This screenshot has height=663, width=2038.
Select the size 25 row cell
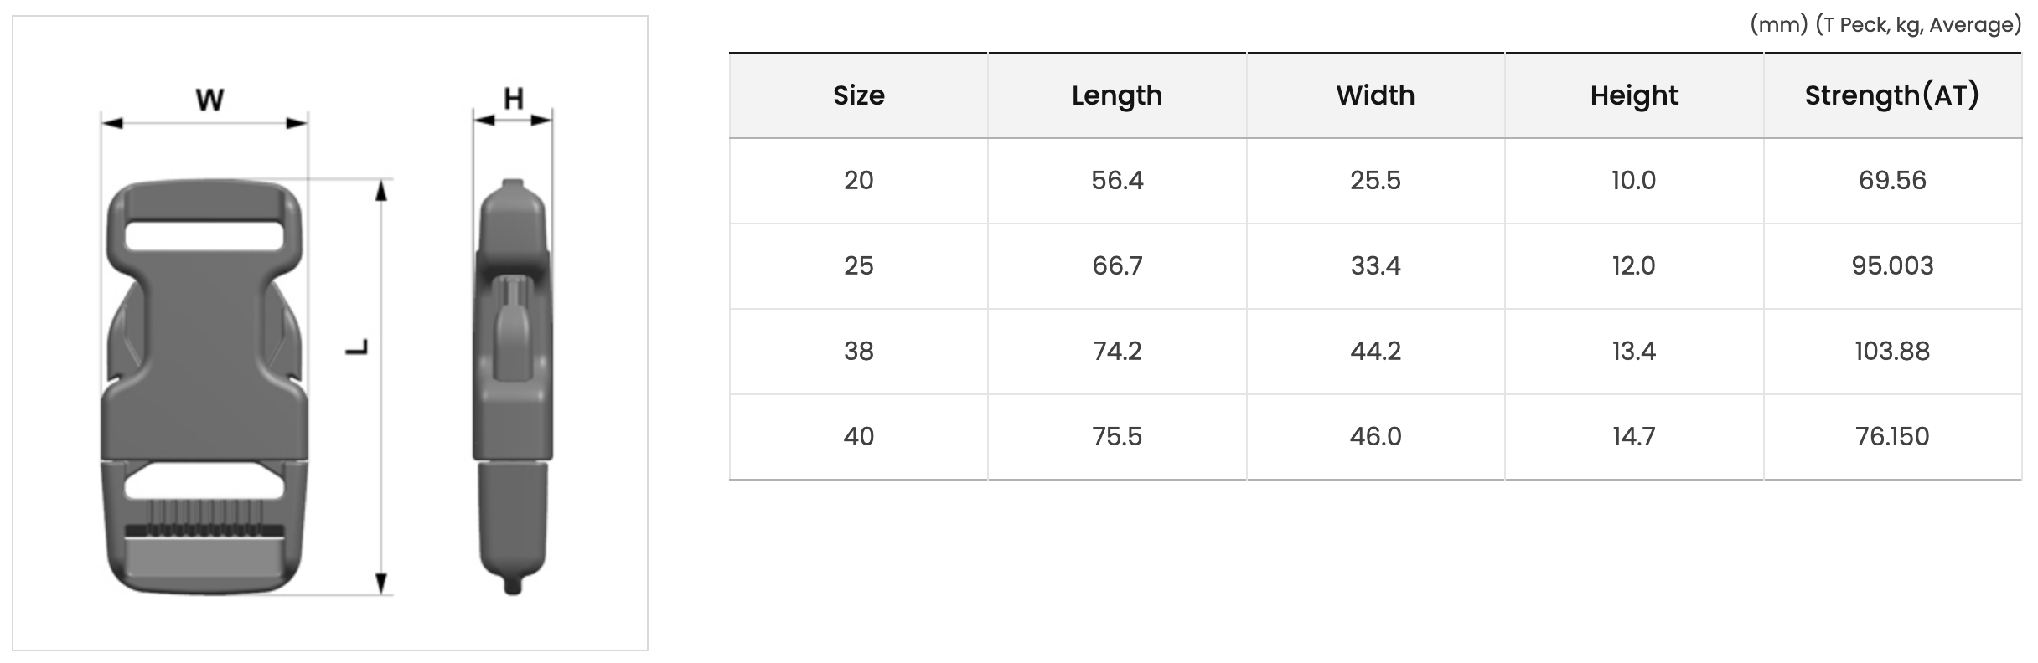(858, 266)
